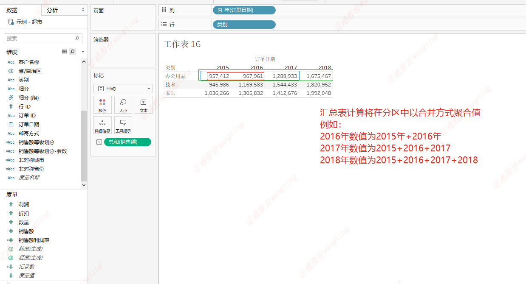Open the 颜色 color marks button

click(x=102, y=105)
